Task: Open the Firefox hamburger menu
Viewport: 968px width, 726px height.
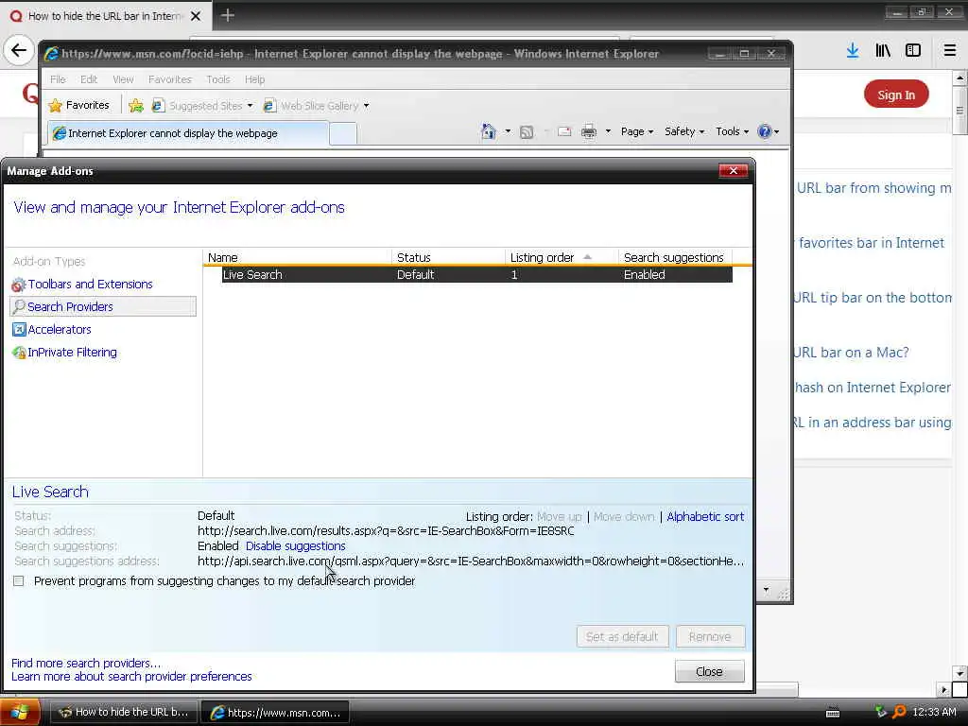Action: tap(949, 51)
